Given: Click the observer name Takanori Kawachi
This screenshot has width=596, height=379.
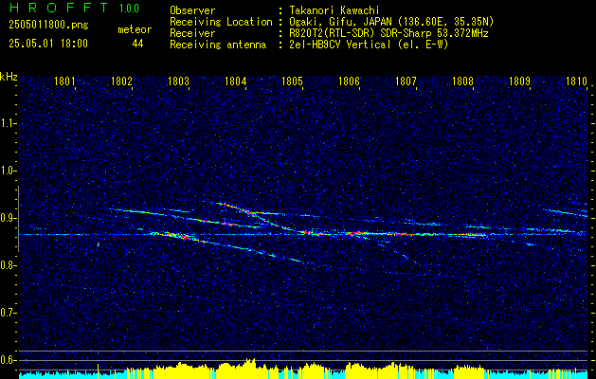Looking at the screenshot, I should pos(334,10).
